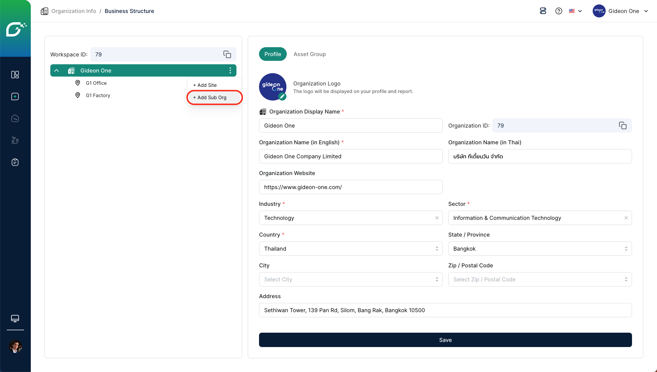Edit the organization logo pencil icon
This screenshot has width=657, height=372.
click(282, 97)
